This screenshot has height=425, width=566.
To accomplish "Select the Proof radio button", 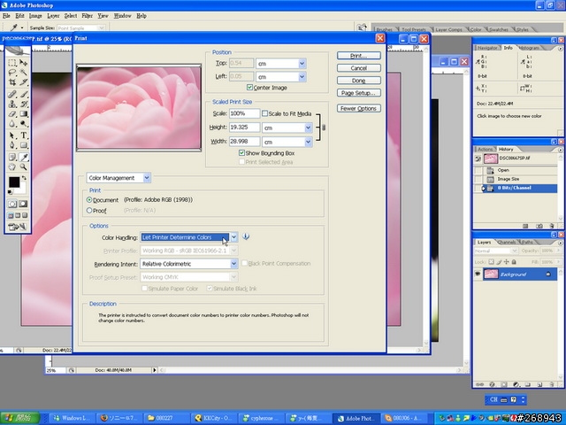I will [x=89, y=210].
